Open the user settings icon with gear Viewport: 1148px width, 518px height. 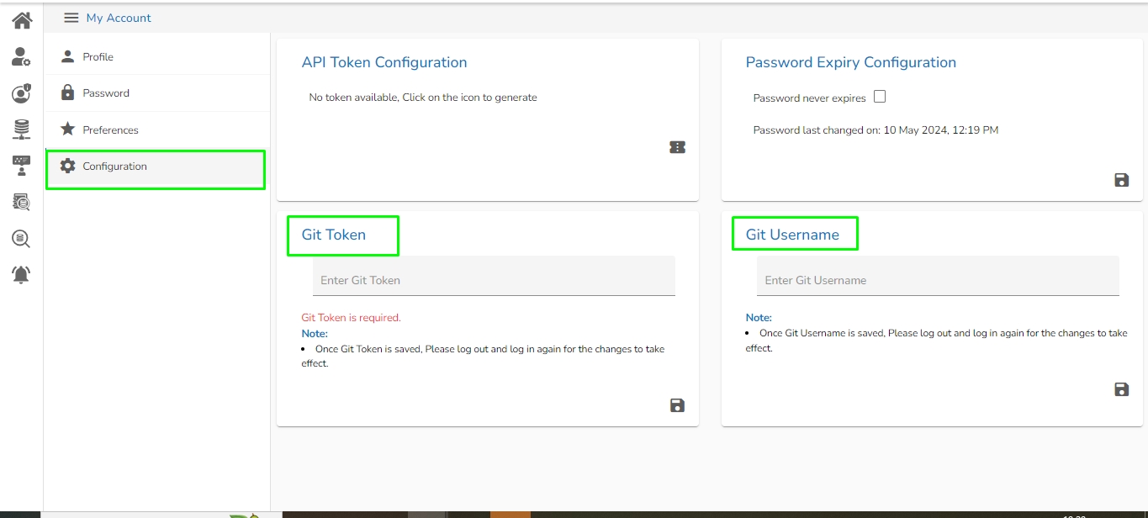point(21,57)
